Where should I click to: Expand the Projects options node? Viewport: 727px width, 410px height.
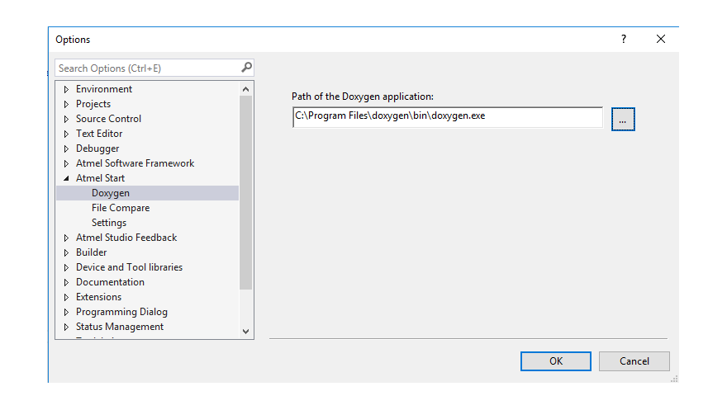click(67, 104)
